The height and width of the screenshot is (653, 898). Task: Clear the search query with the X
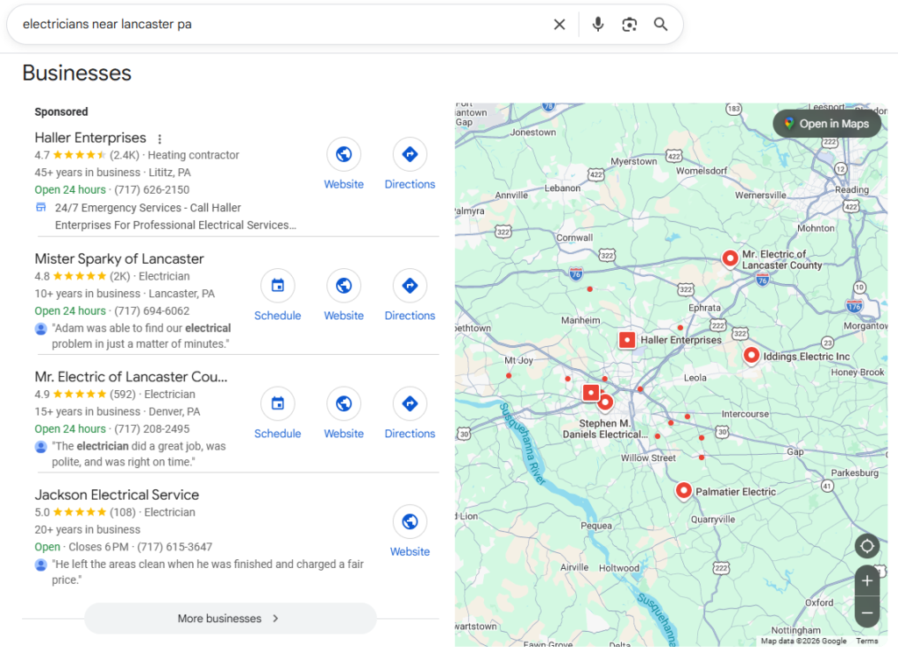(559, 24)
